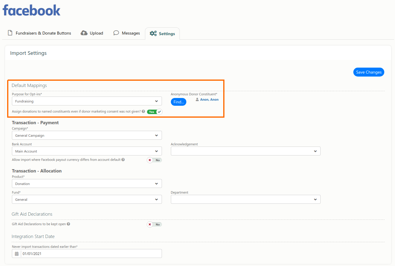The width and height of the screenshot is (395, 266).
Task: Click the Transaction - Payment heading
Action: pyautogui.click(x=35, y=122)
